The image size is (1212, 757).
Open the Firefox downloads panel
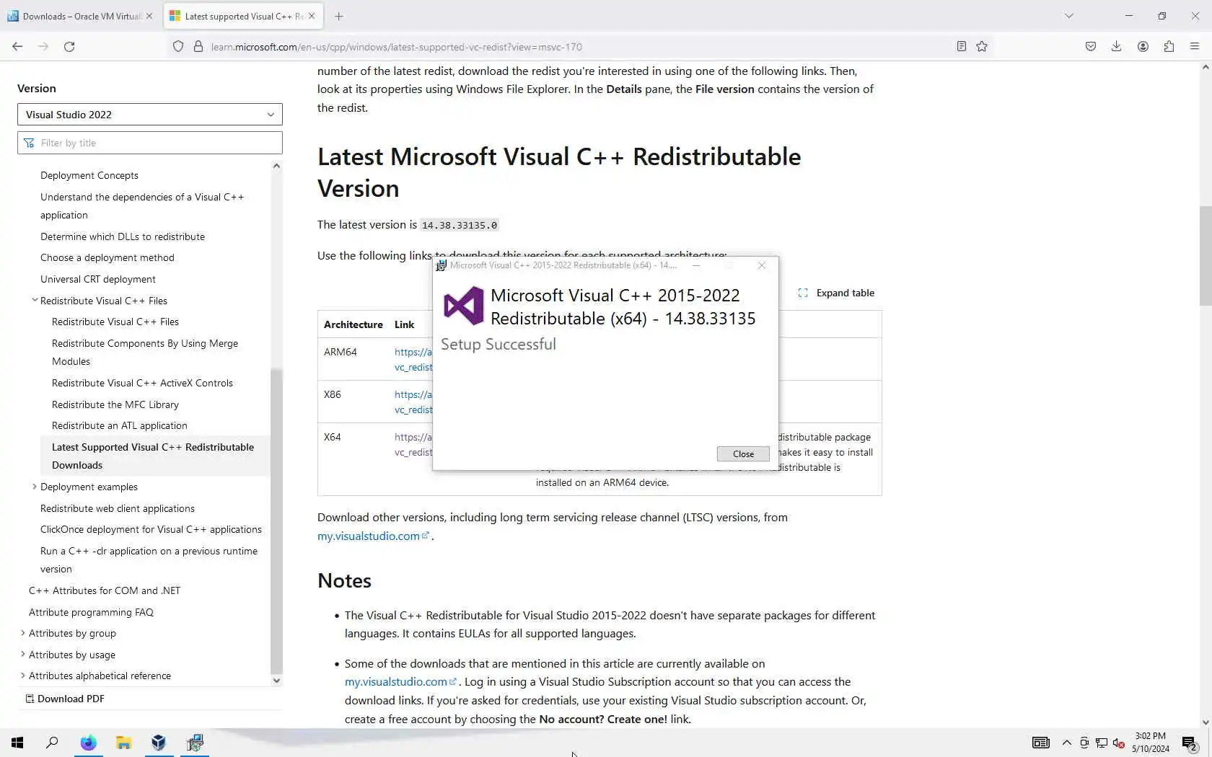tap(1116, 47)
